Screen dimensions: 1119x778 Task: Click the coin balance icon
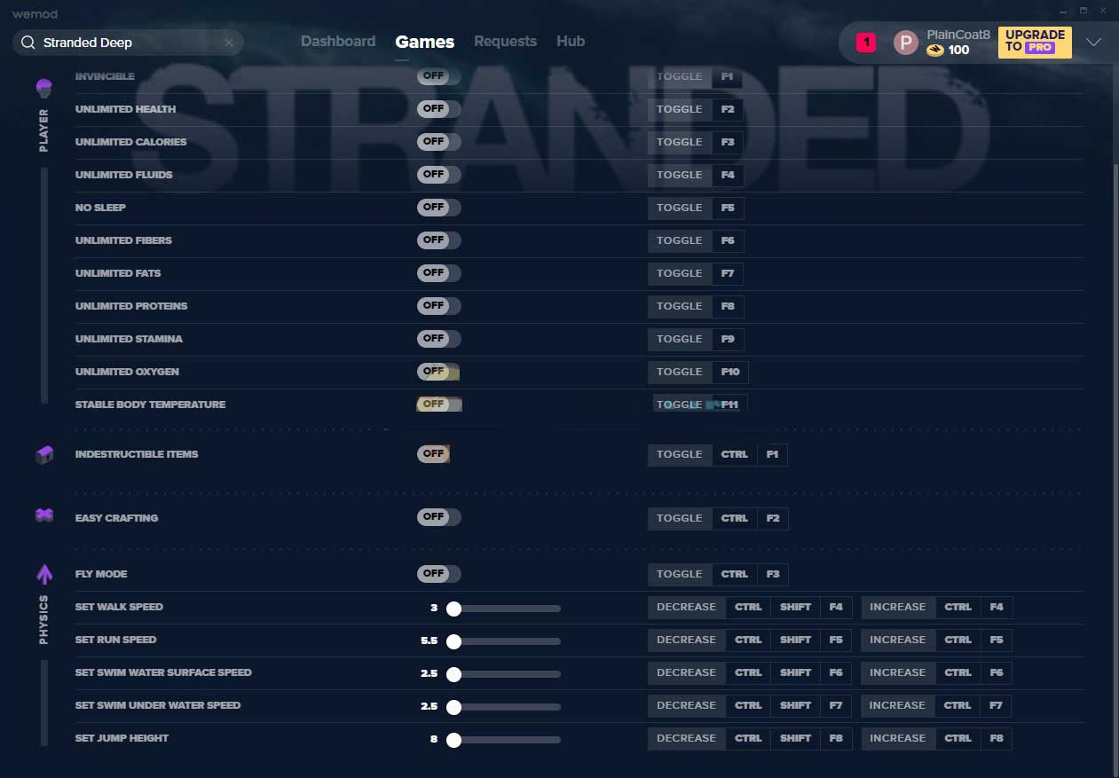coord(935,51)
